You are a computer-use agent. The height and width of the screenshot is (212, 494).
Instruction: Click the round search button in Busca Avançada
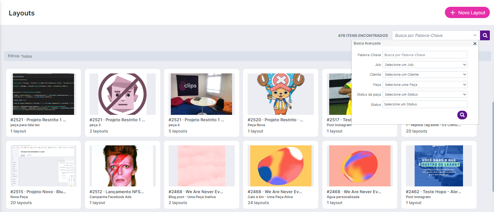point(462,115)
